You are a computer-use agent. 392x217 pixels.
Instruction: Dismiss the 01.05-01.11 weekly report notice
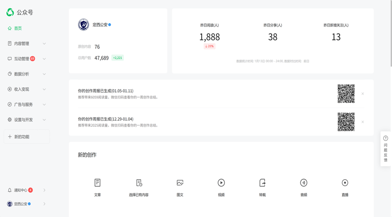[363, 94]
